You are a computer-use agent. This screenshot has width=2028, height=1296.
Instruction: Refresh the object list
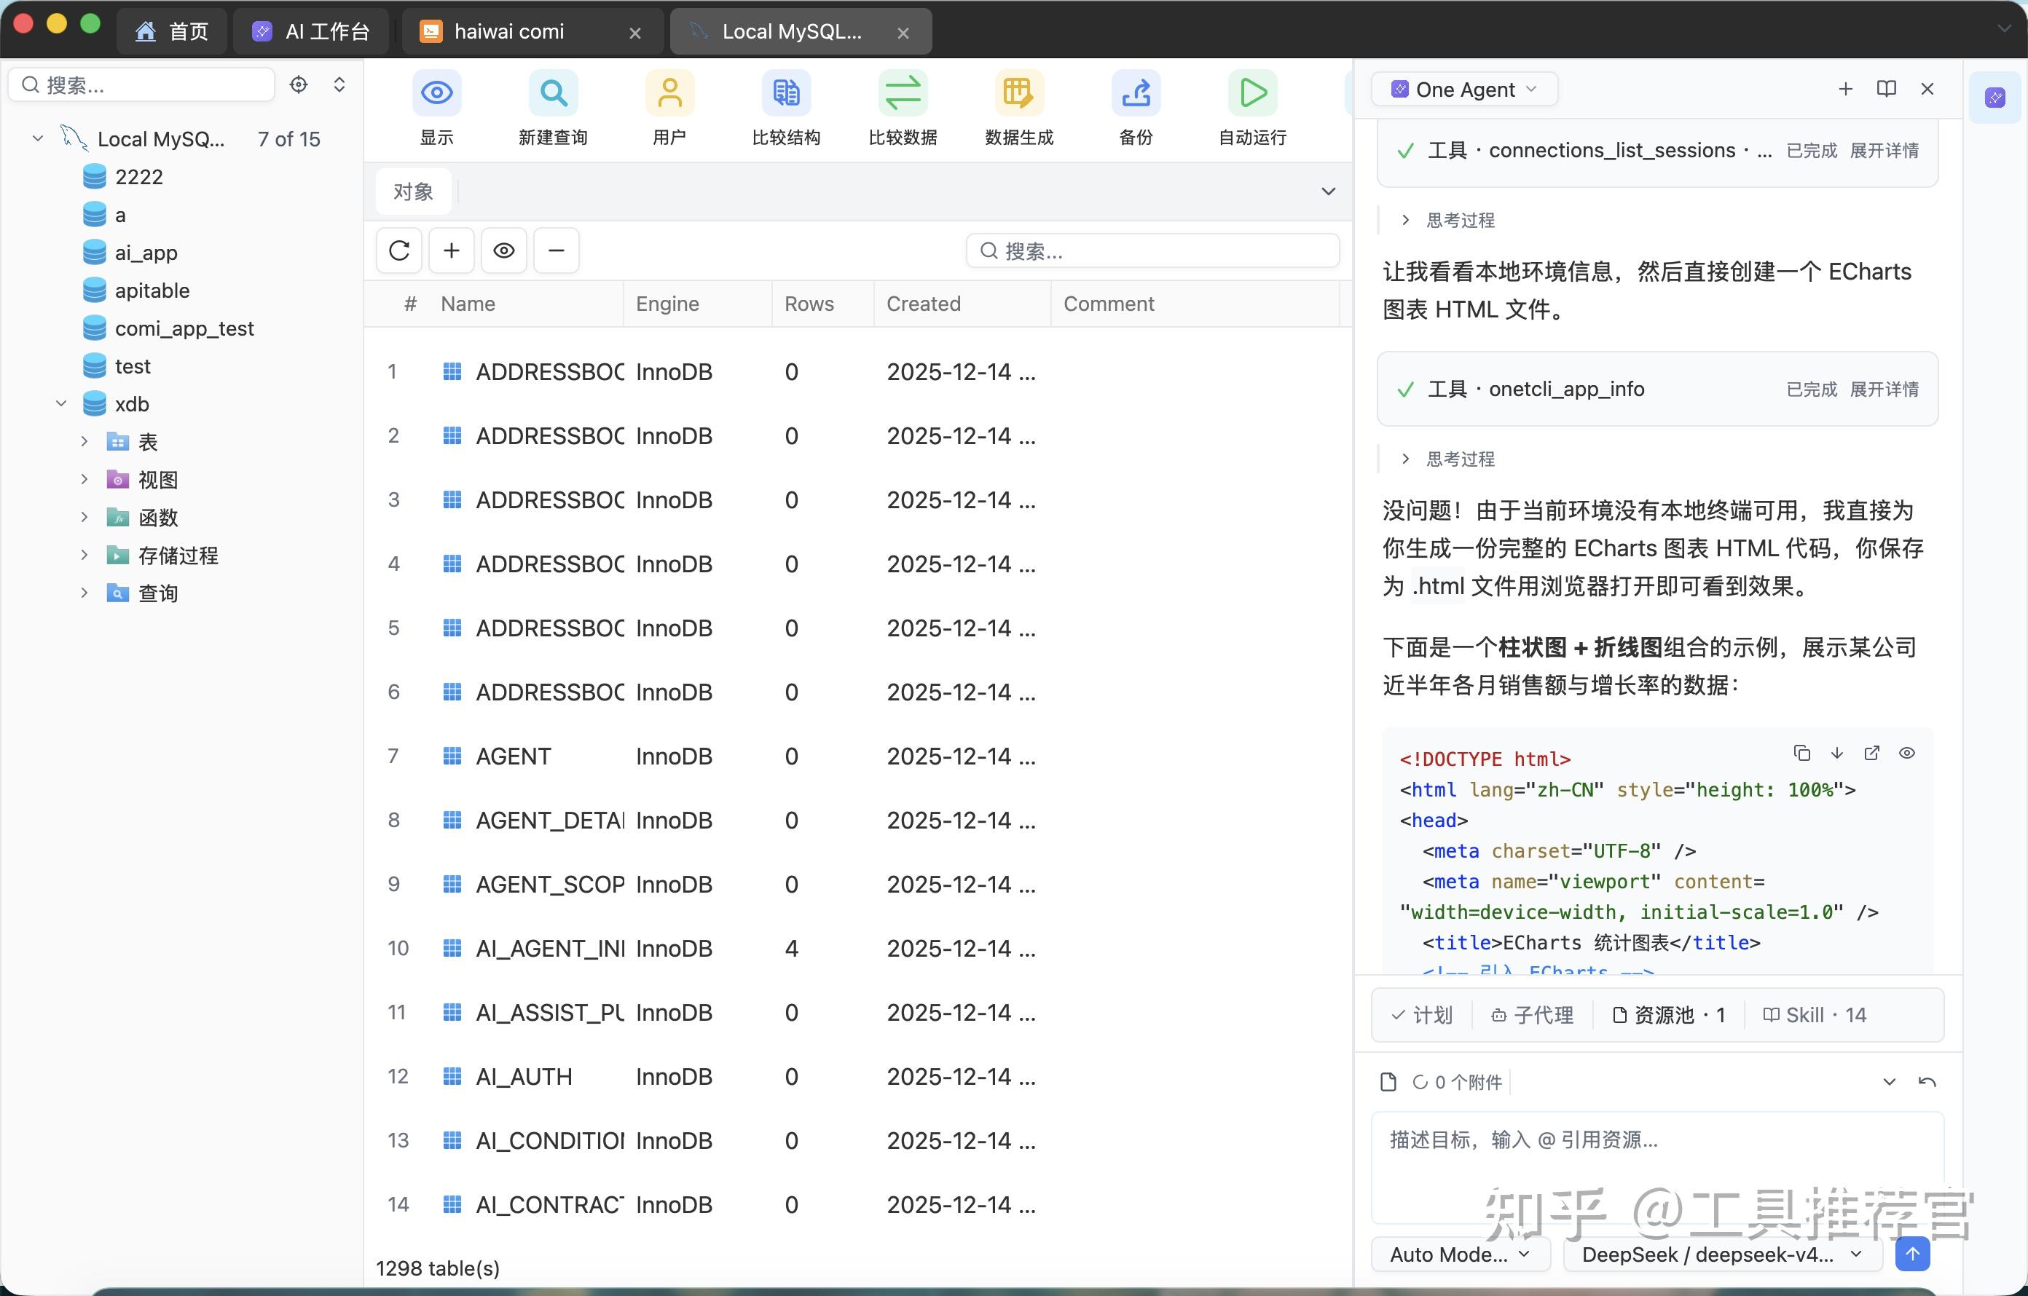[x=399, y=250]
